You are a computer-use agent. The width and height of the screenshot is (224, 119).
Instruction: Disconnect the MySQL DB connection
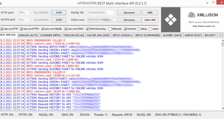[129, 13]
